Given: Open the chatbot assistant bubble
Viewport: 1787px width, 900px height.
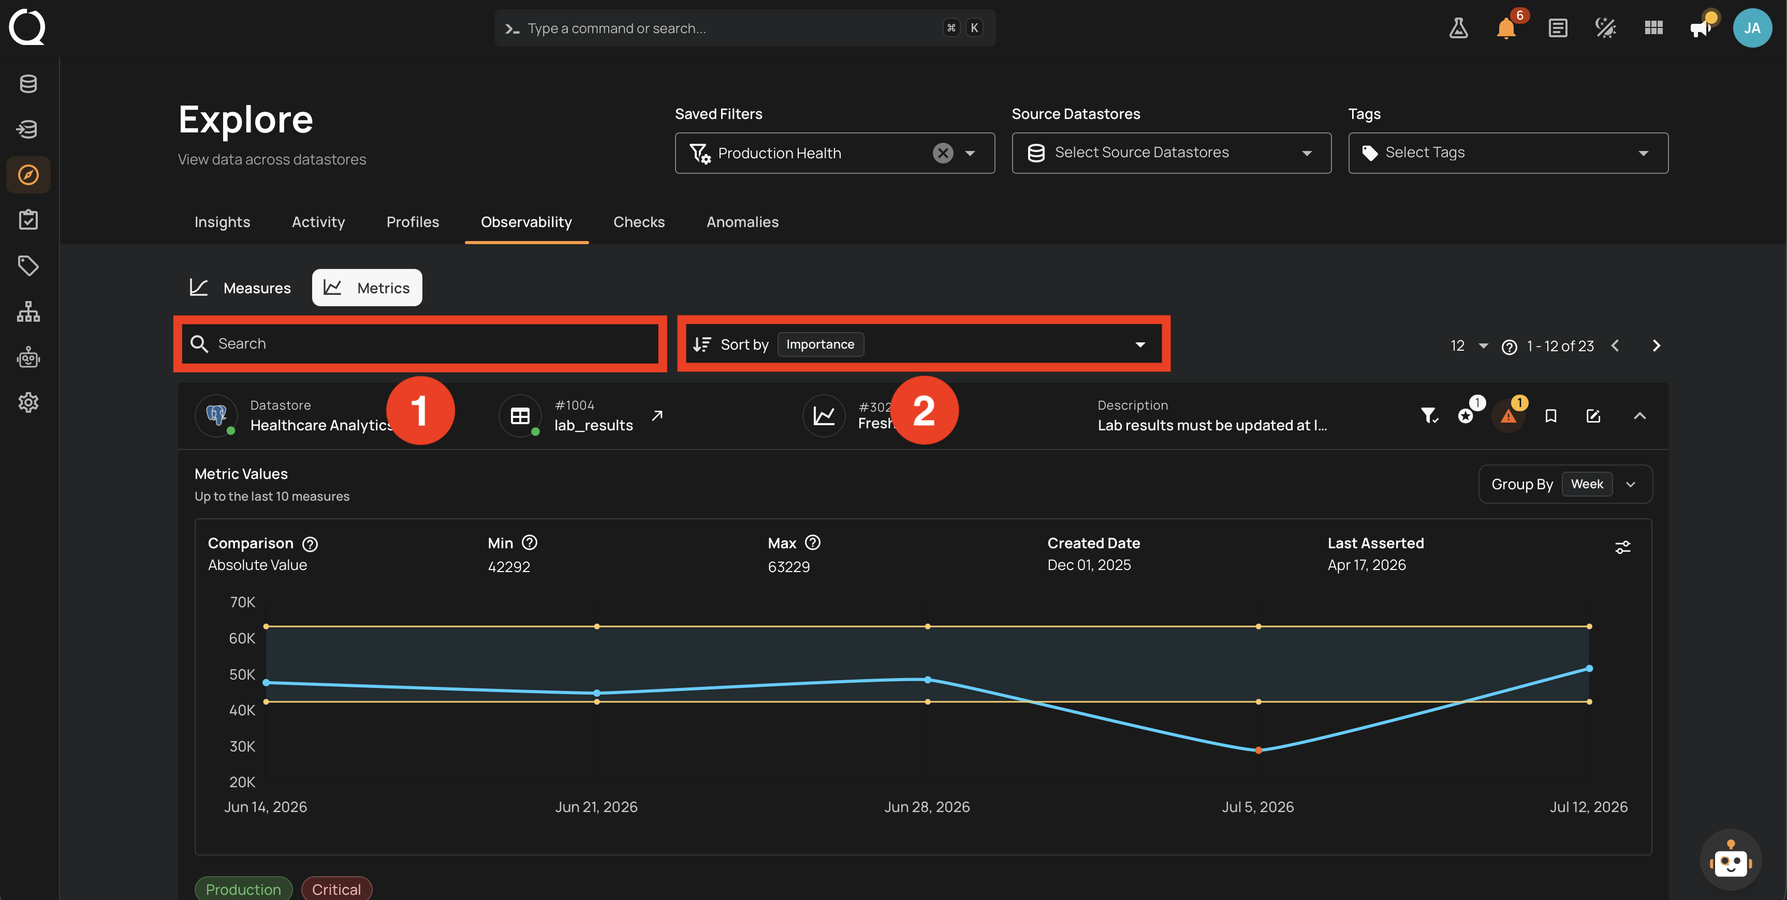Looking at the screenshot, I should pos(1730,861).
